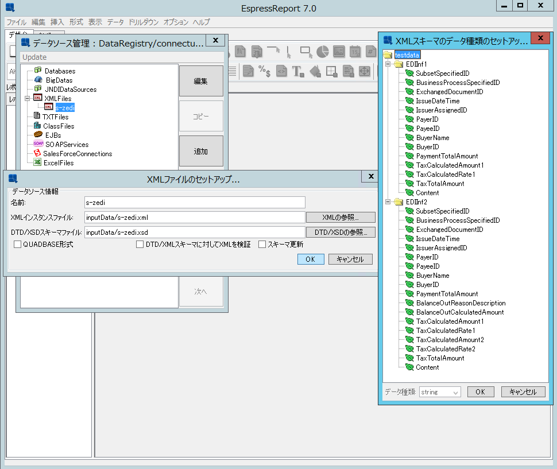Confirm XML file setup with OK
557x469 pixels.
pos(311,259)
